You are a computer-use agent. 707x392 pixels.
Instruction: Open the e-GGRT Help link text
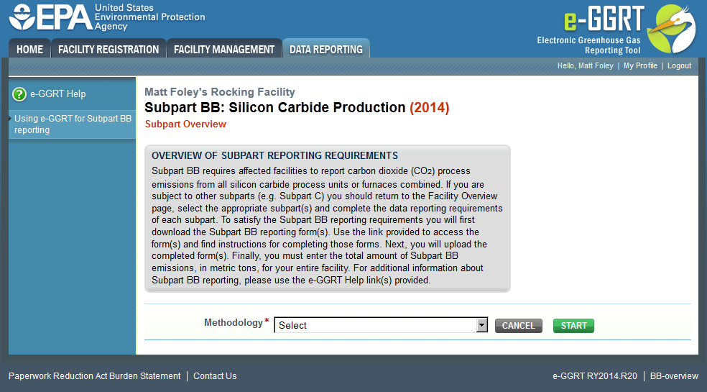coord(57,94)
